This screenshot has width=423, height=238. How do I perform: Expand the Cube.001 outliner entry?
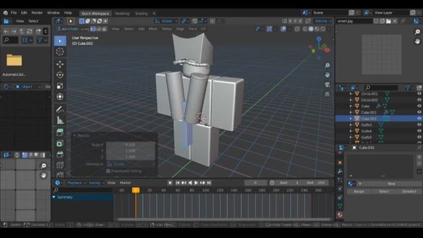pyautogui.click(x=351, y=112)
